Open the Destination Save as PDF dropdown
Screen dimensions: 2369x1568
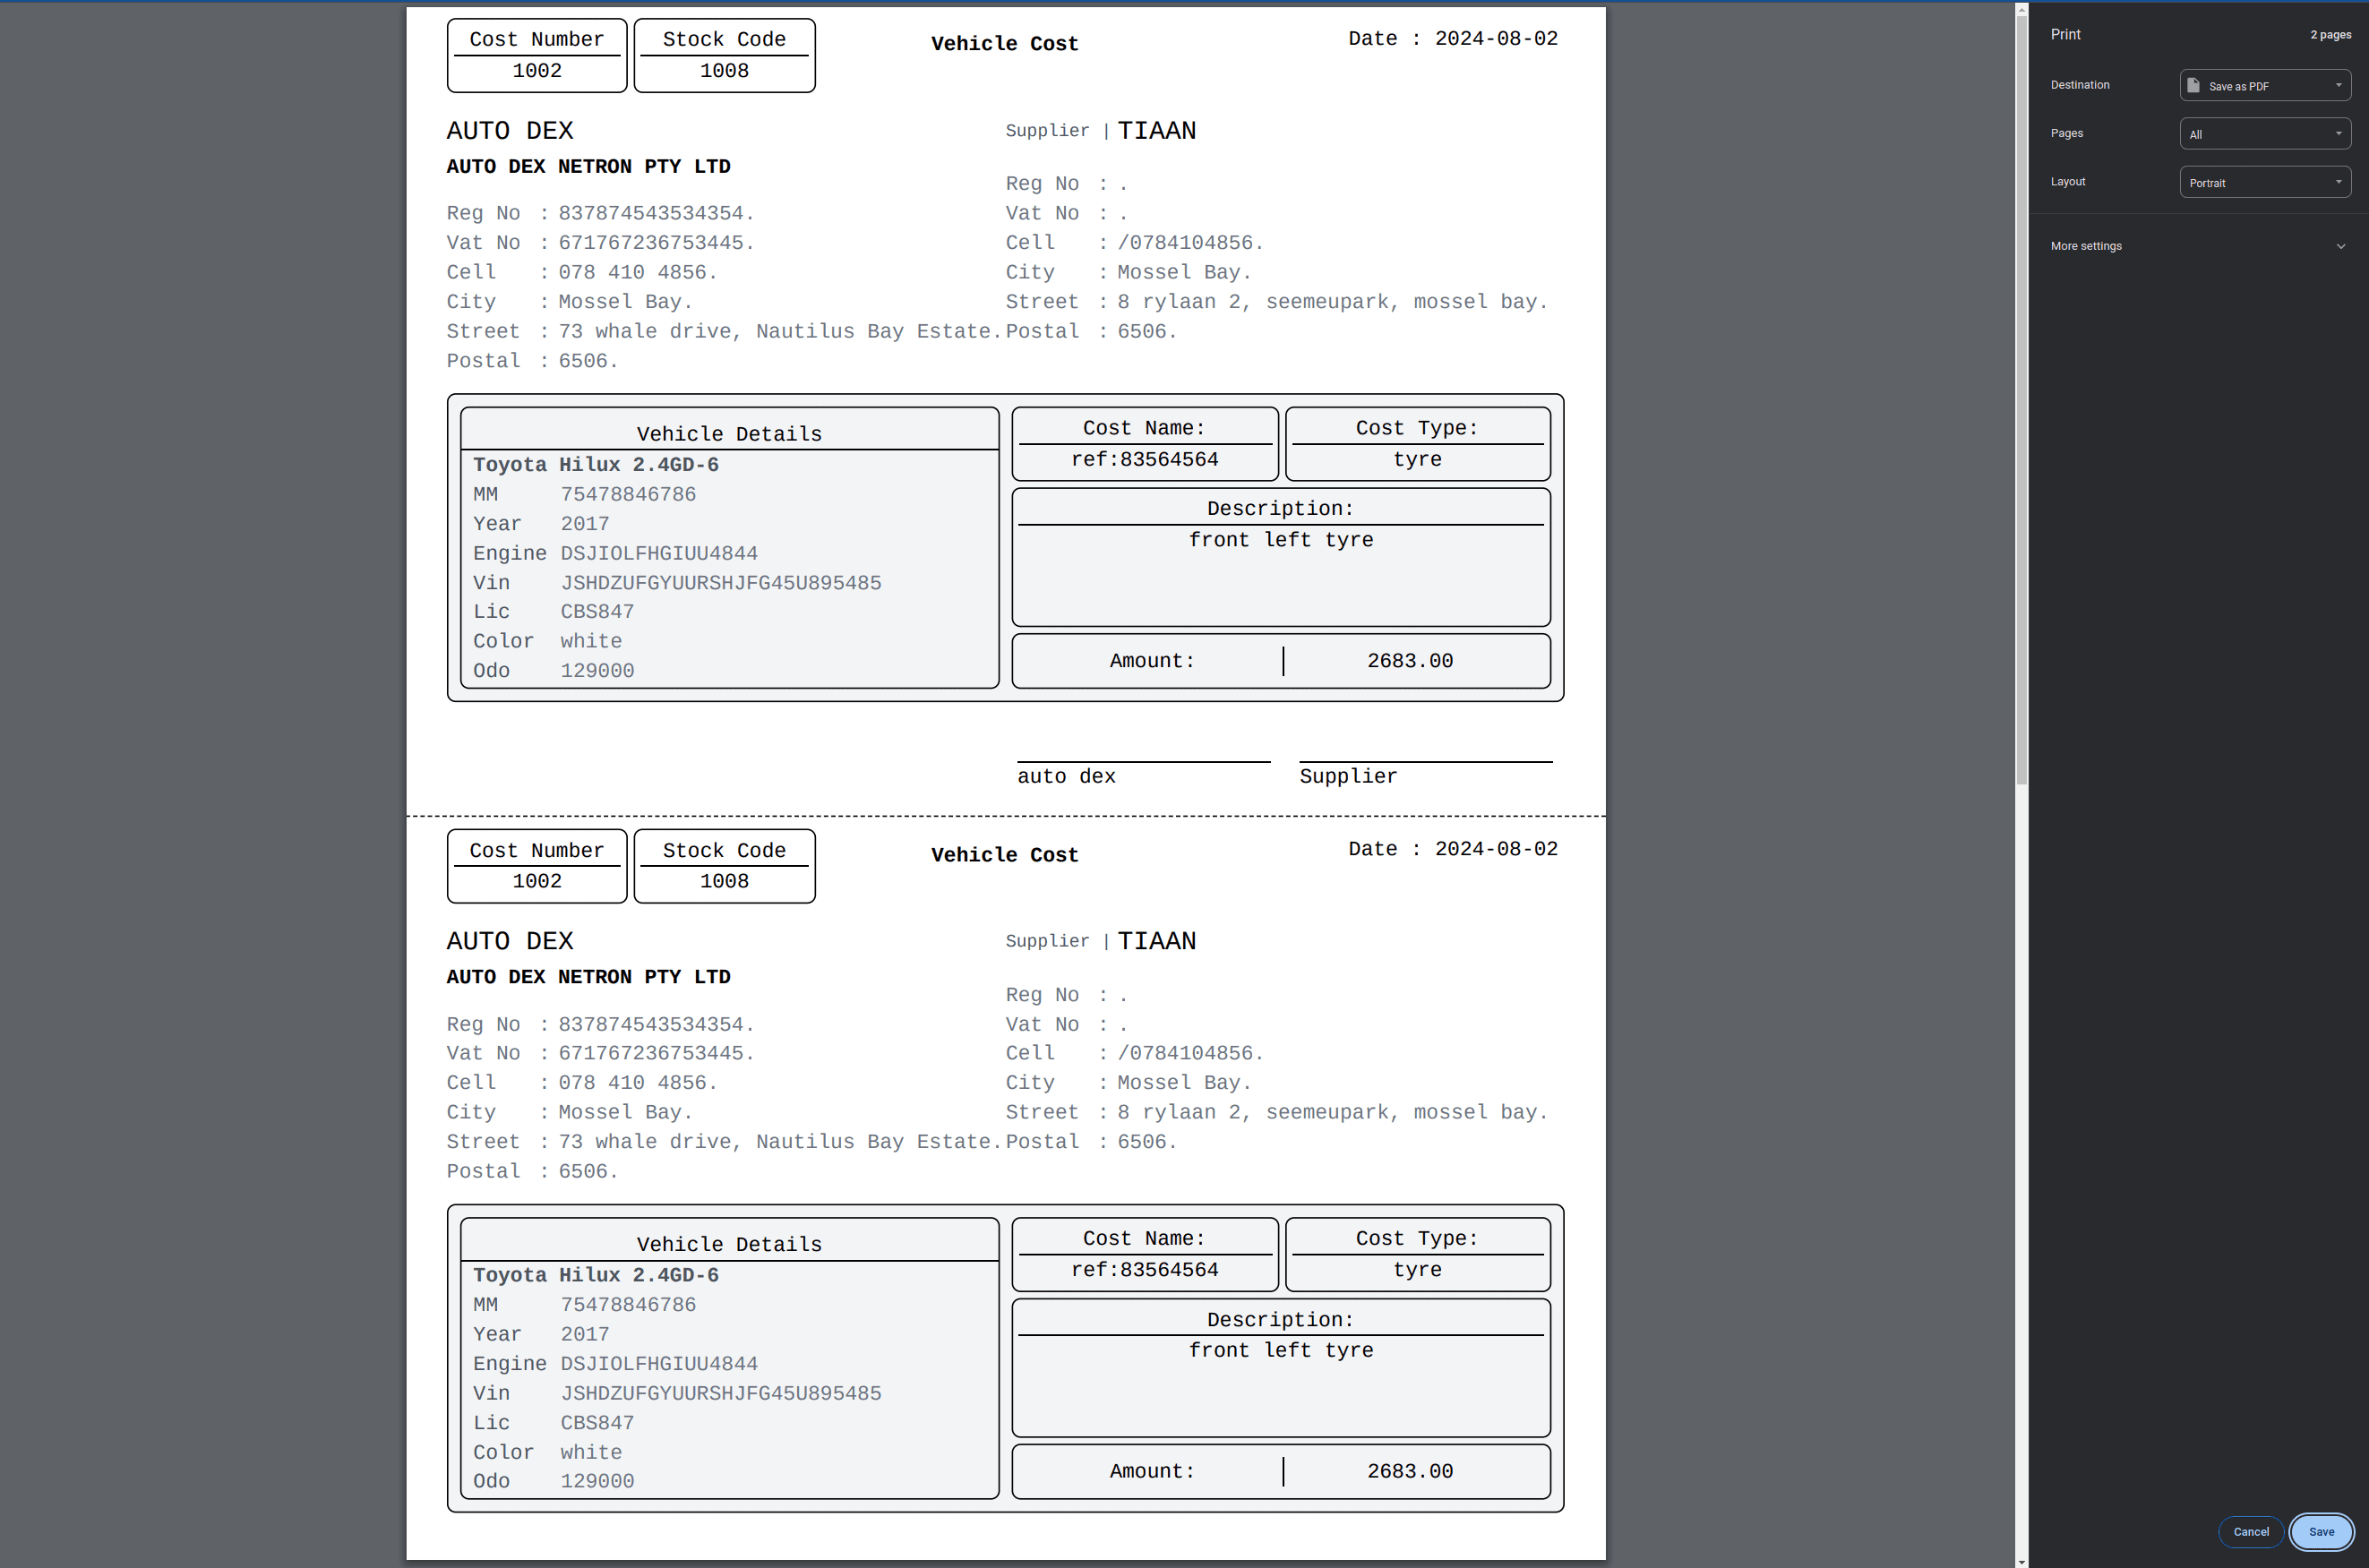coord(2264,85)
